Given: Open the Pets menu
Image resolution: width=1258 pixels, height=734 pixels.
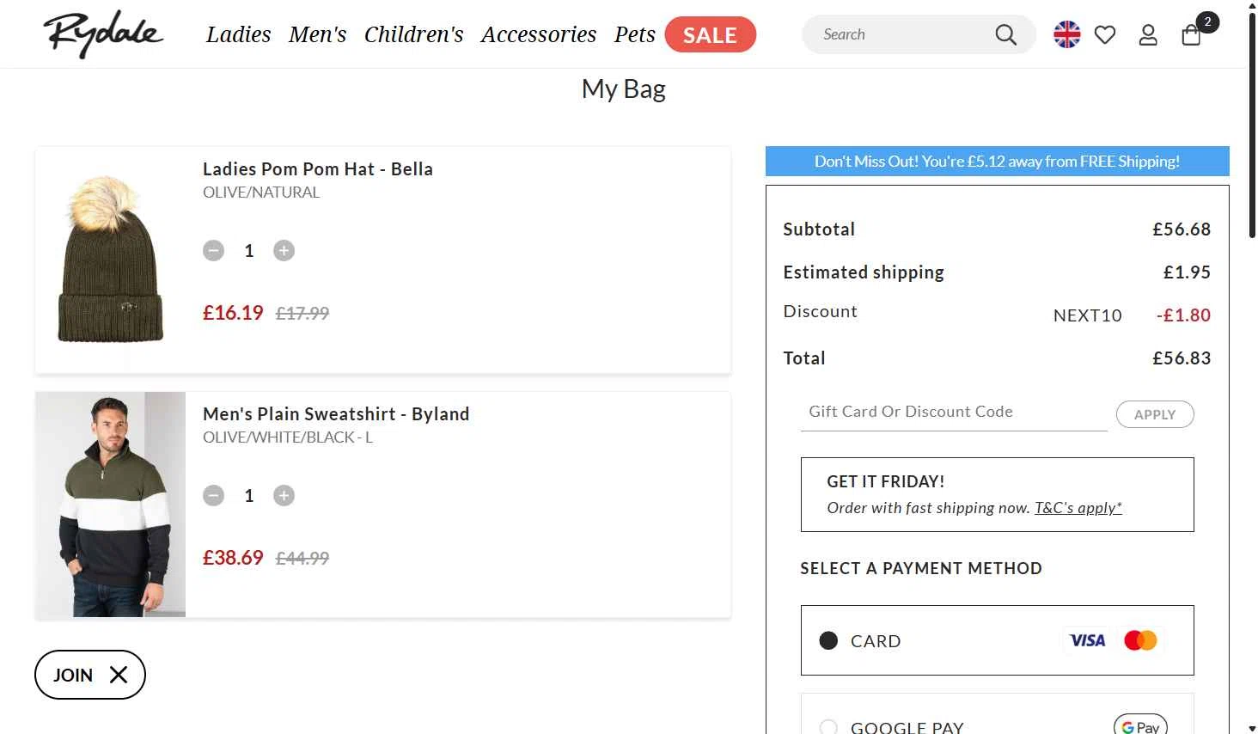Looking at the screenshot, I should (634, 34).
